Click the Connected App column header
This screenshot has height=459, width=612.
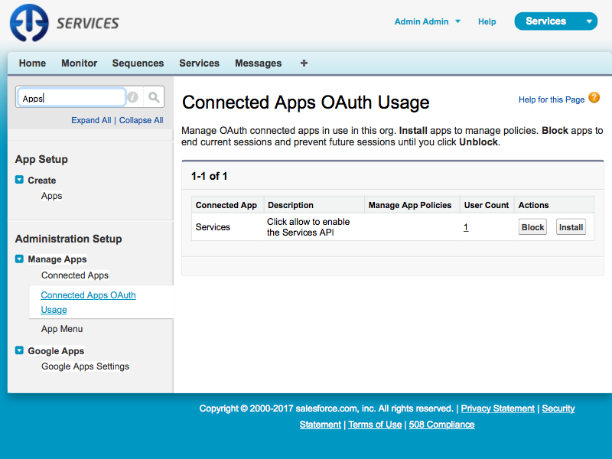click(226, 205)
